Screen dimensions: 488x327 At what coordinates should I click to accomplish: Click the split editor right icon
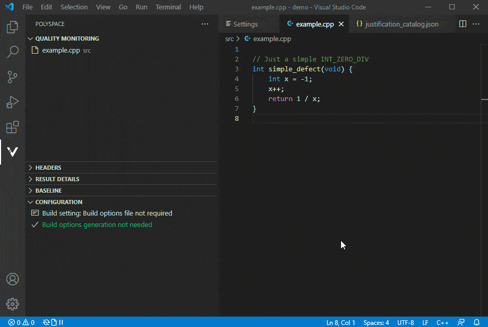(x=462, y=24)
